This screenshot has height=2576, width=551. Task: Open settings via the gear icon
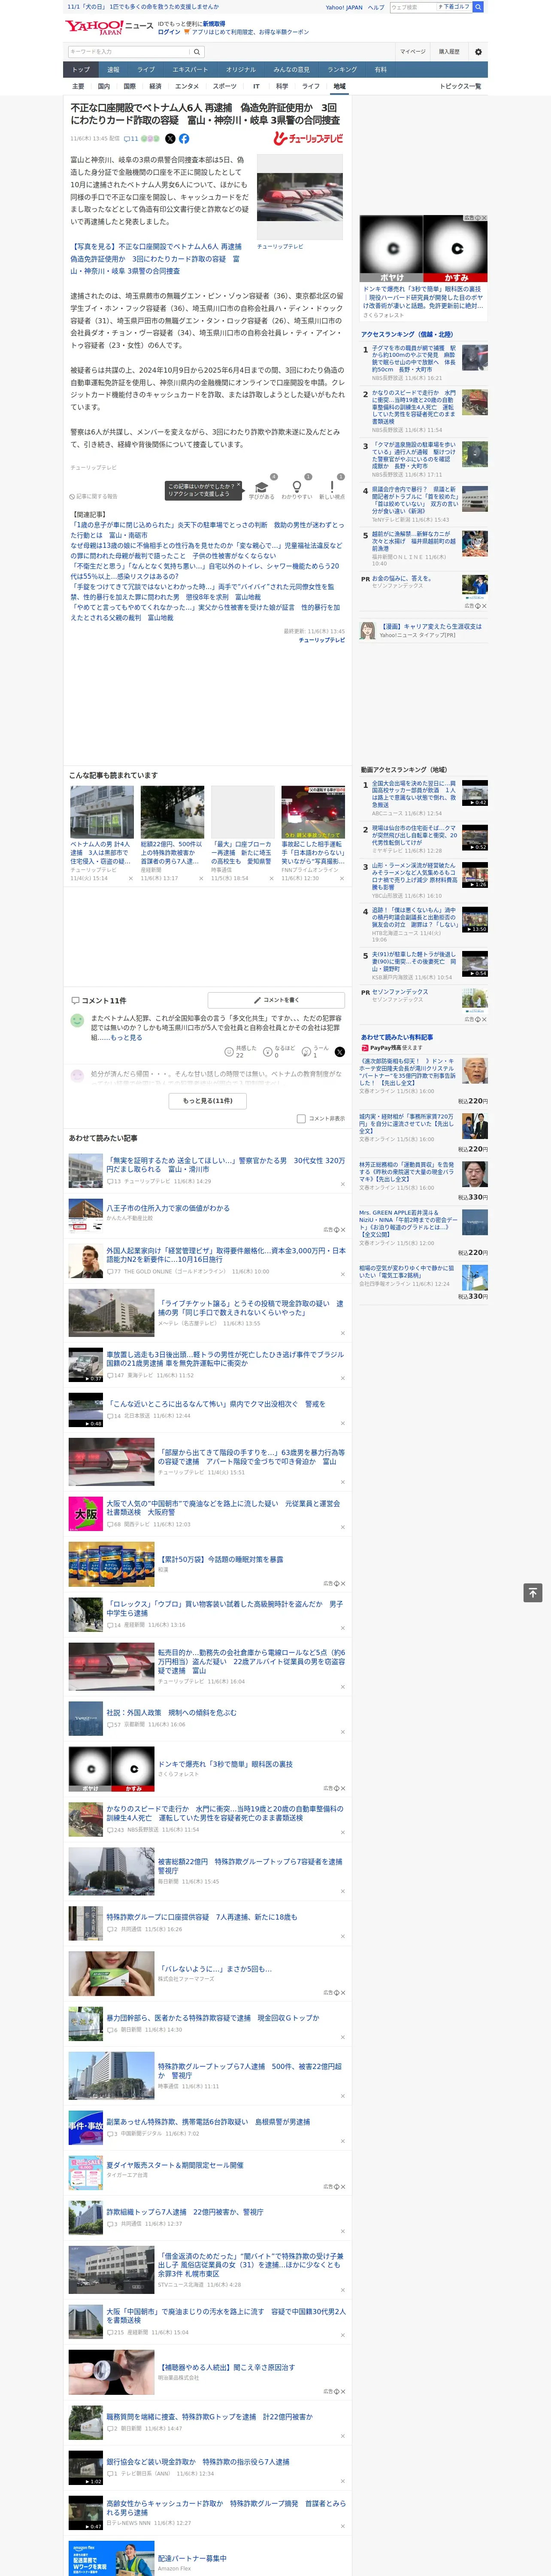click(x=478, y=52)
